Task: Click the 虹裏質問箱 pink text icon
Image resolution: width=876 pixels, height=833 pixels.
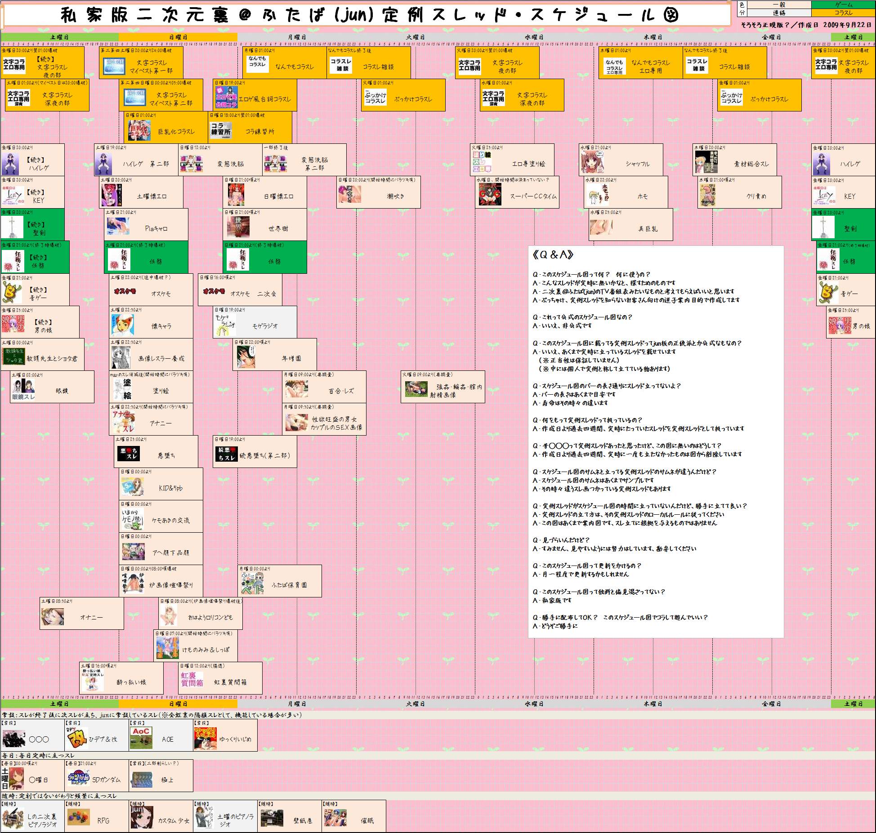Action: 192,679
